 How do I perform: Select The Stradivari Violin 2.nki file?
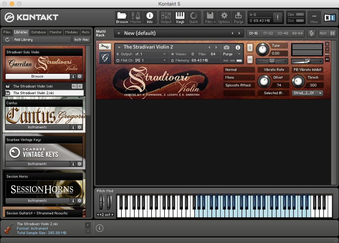44,93
